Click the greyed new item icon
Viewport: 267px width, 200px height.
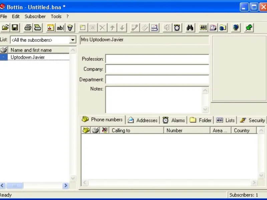[x=82, y=28]
